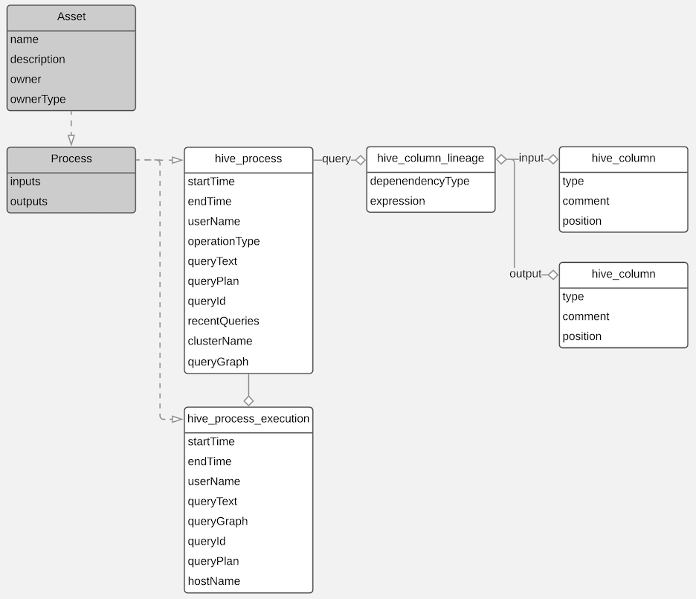Click the diamond next to the input label
This screenshot has width=696, height=599.
coord(552,158)
